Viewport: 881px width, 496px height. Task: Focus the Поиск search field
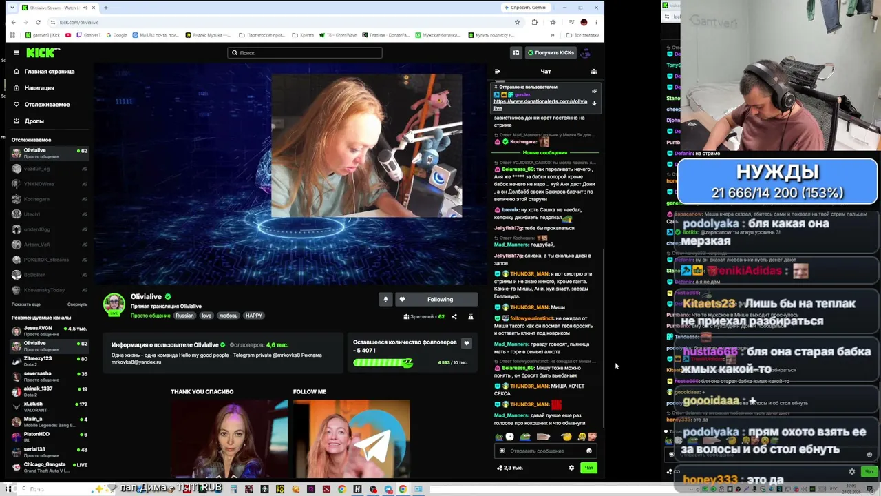(305, 52)
